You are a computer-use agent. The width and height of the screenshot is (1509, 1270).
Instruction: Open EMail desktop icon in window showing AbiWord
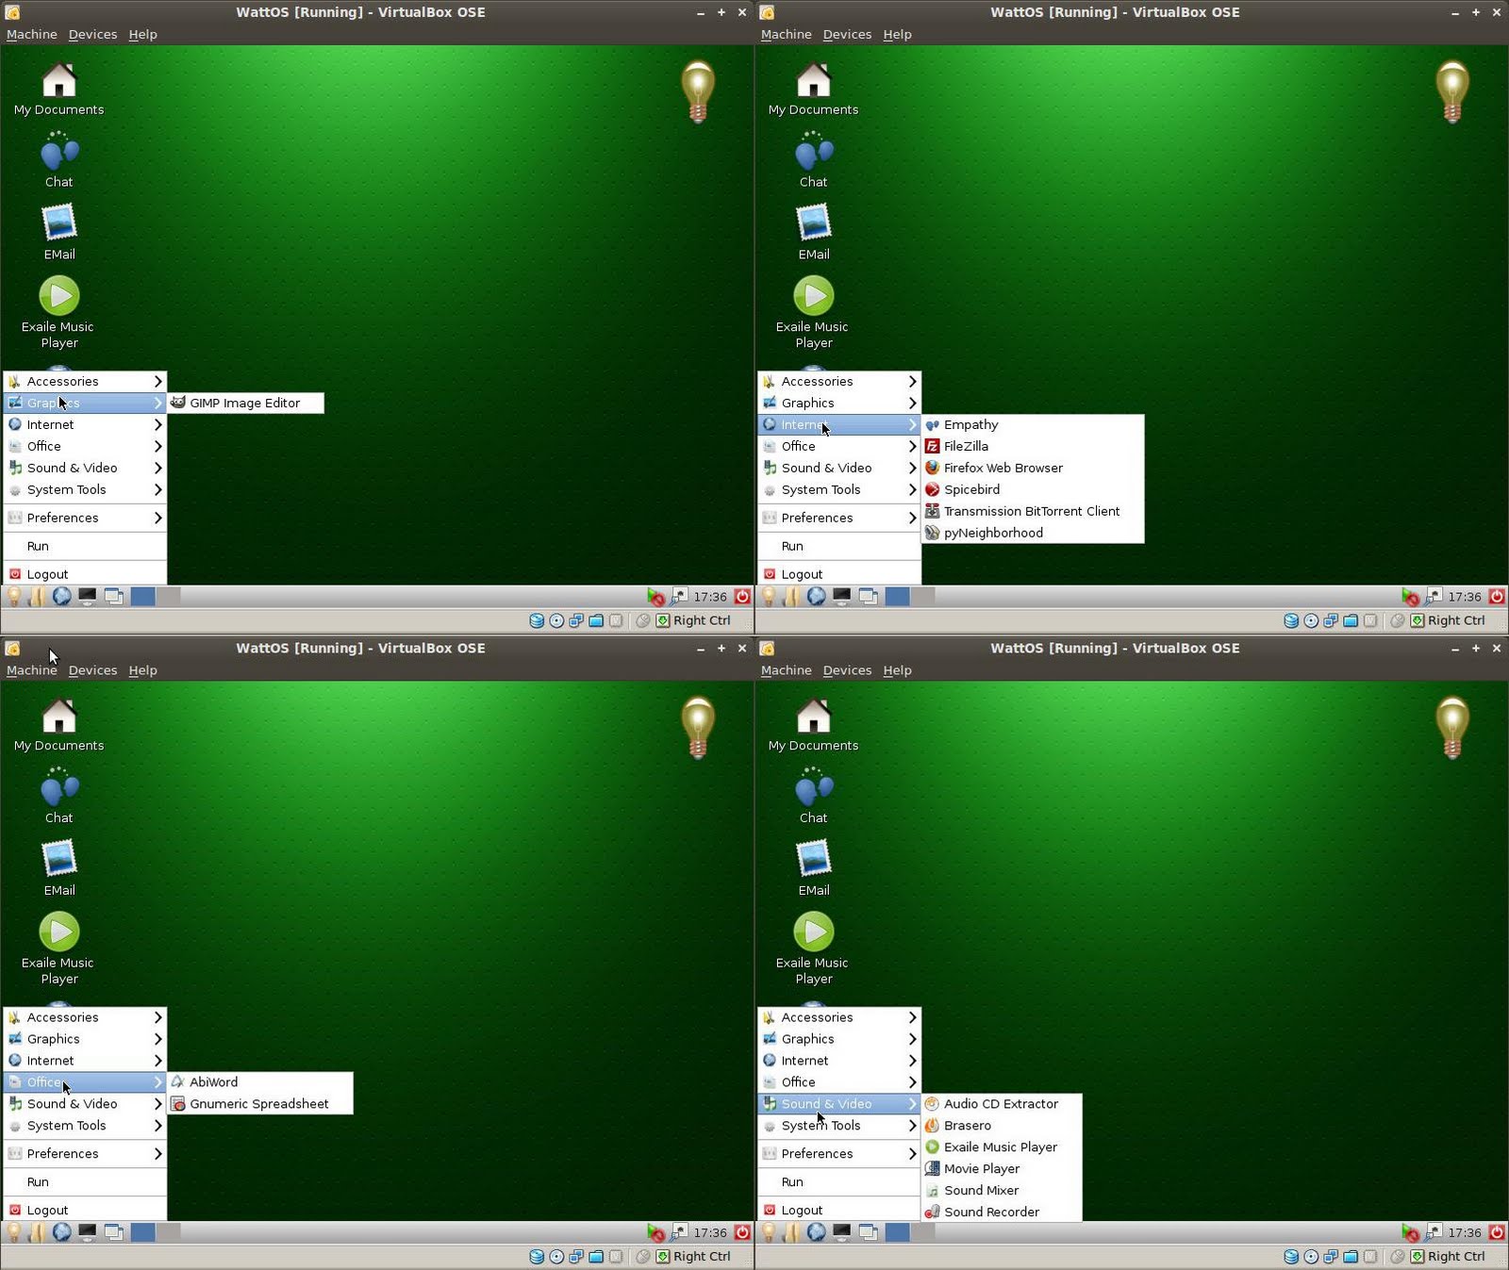click(58, 867)
